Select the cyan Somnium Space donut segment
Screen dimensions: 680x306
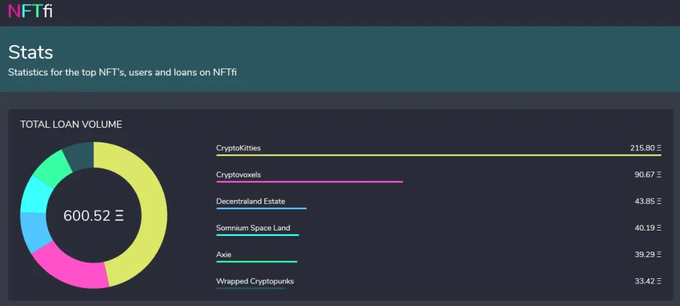[x=34, y=195]
